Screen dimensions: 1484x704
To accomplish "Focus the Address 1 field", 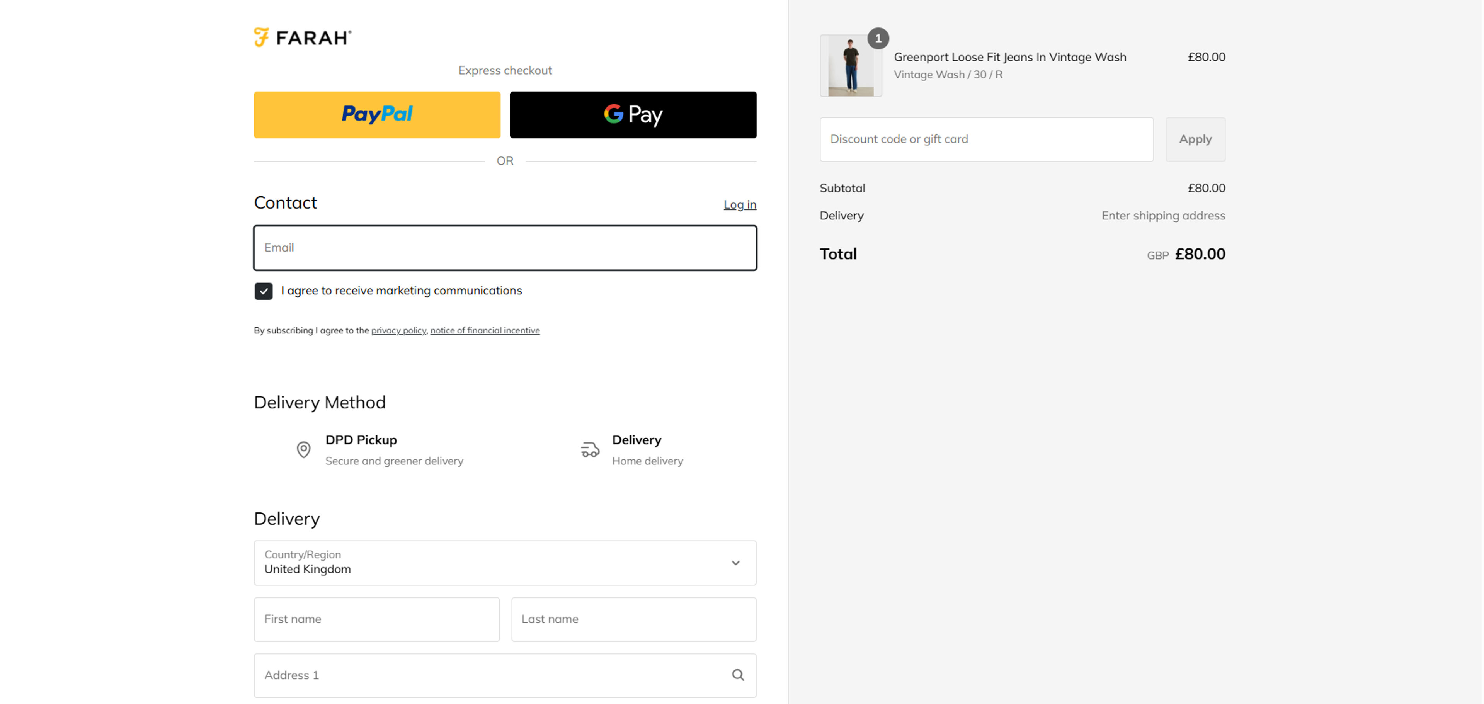I will point(505,675).
